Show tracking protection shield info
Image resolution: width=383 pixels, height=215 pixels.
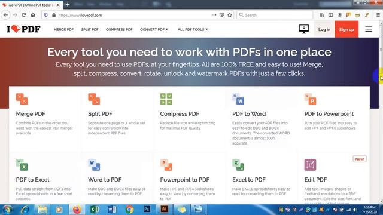pos(45,15)
